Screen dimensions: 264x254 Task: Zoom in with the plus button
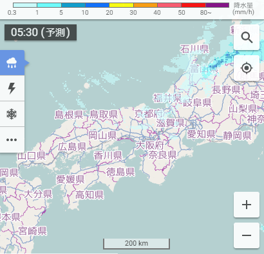point(247,205)
